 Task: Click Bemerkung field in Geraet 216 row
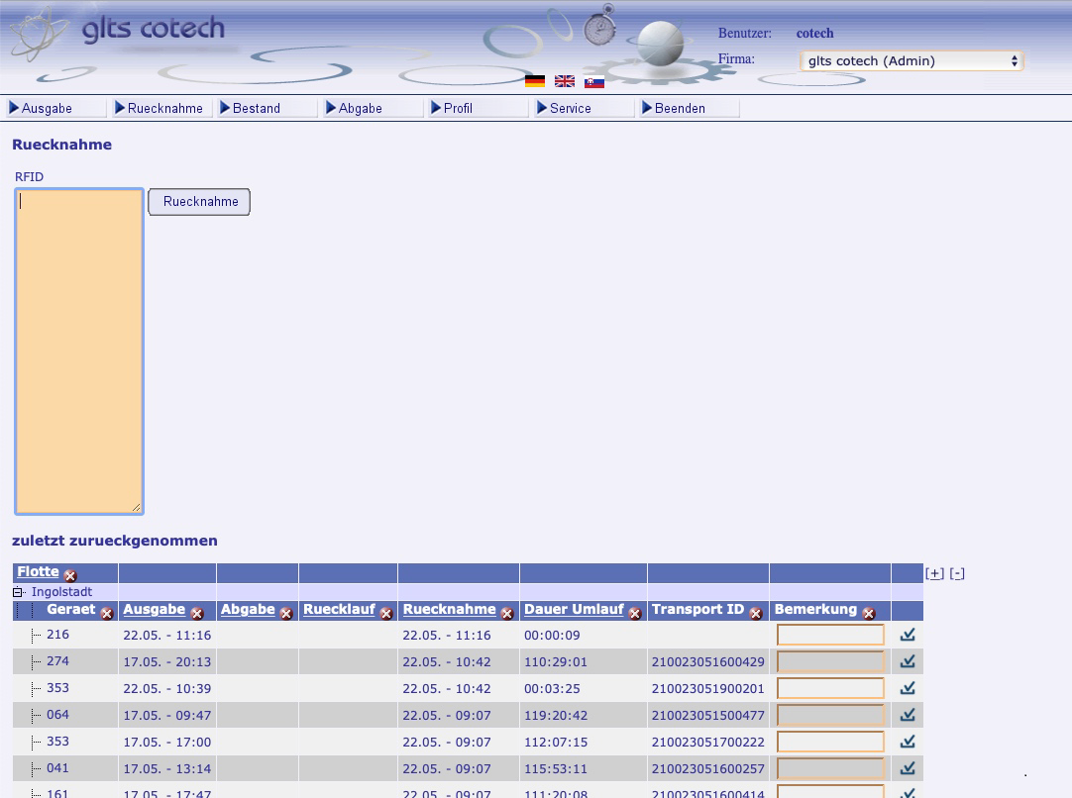tap(830, 635)
